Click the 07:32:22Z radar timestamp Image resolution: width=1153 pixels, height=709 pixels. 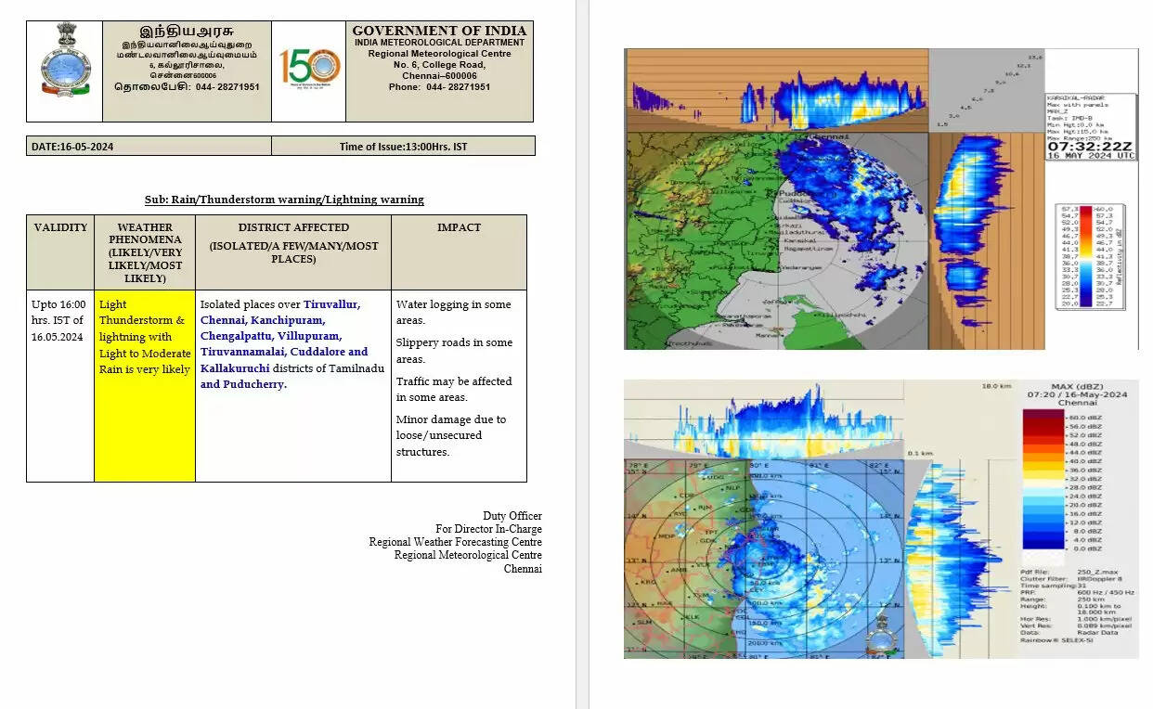click(x=1089, y=146)
